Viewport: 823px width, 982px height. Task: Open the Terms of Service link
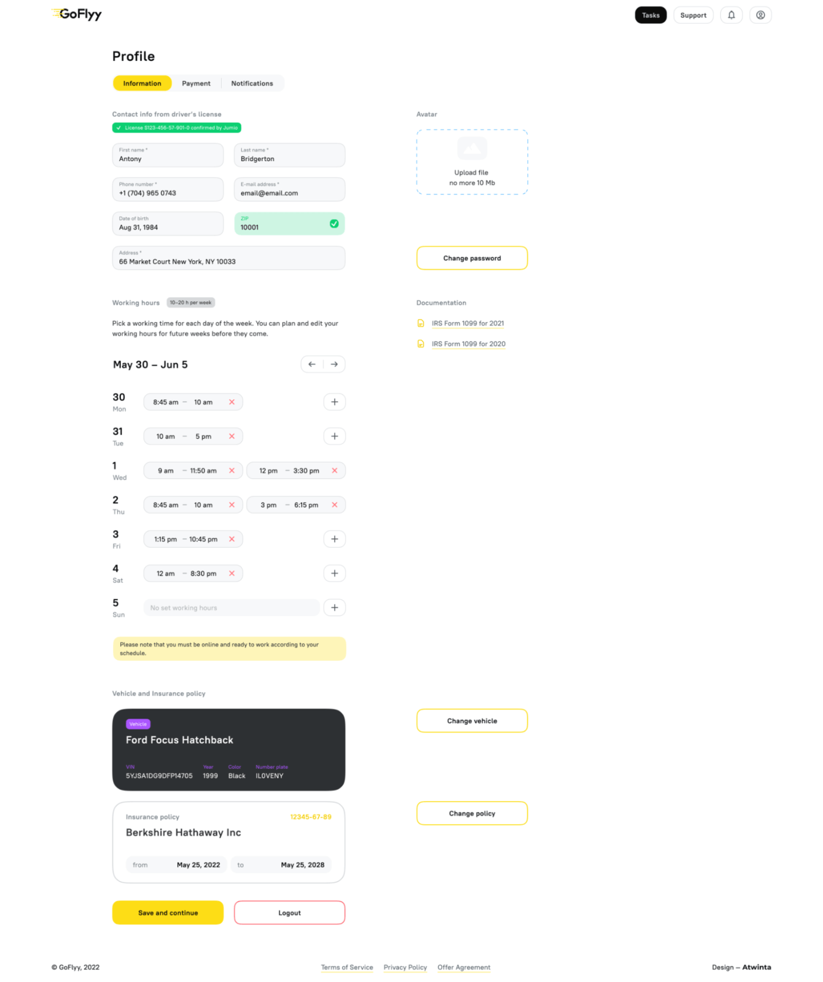click(x=347, y=967)
